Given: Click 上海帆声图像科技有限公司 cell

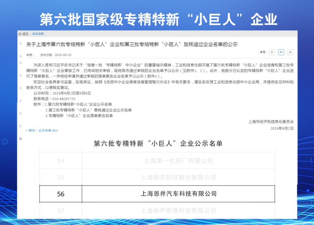Looking at the screenshot, I should (179, 211).
